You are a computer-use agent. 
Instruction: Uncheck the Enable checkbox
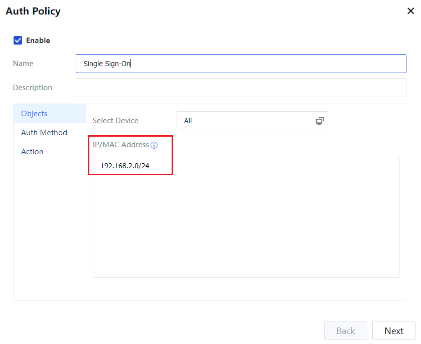point(18,41)
